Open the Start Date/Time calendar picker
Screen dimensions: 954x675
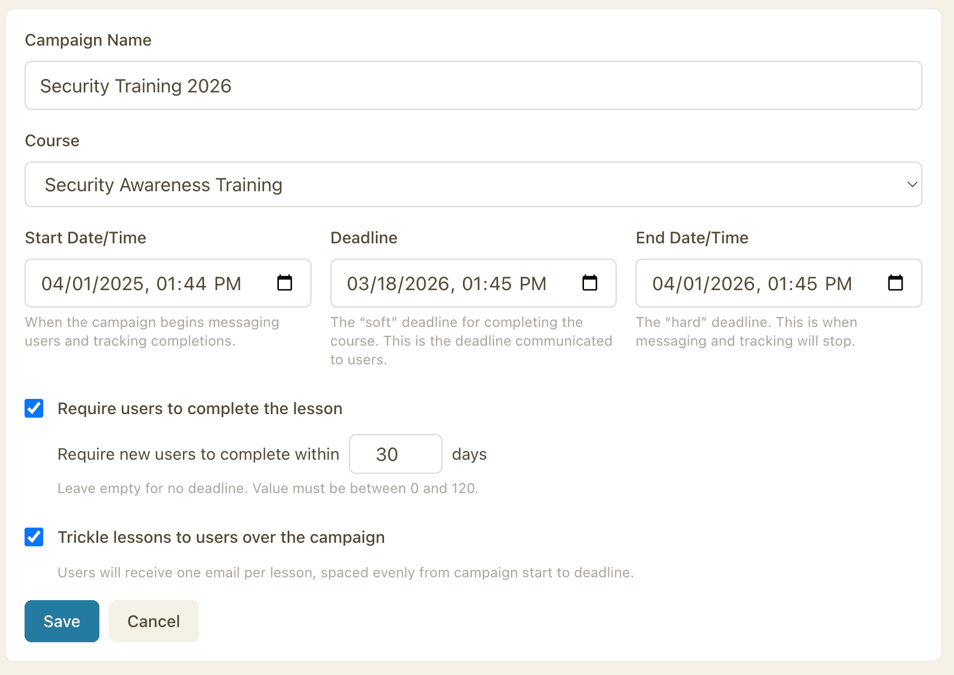click(x=285, y=283)
